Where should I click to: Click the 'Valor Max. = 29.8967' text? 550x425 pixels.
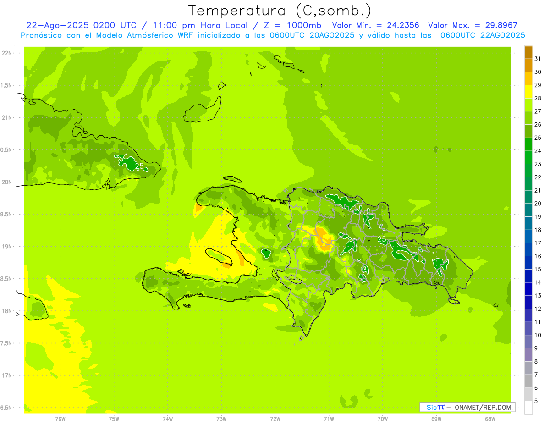(473, 25)
